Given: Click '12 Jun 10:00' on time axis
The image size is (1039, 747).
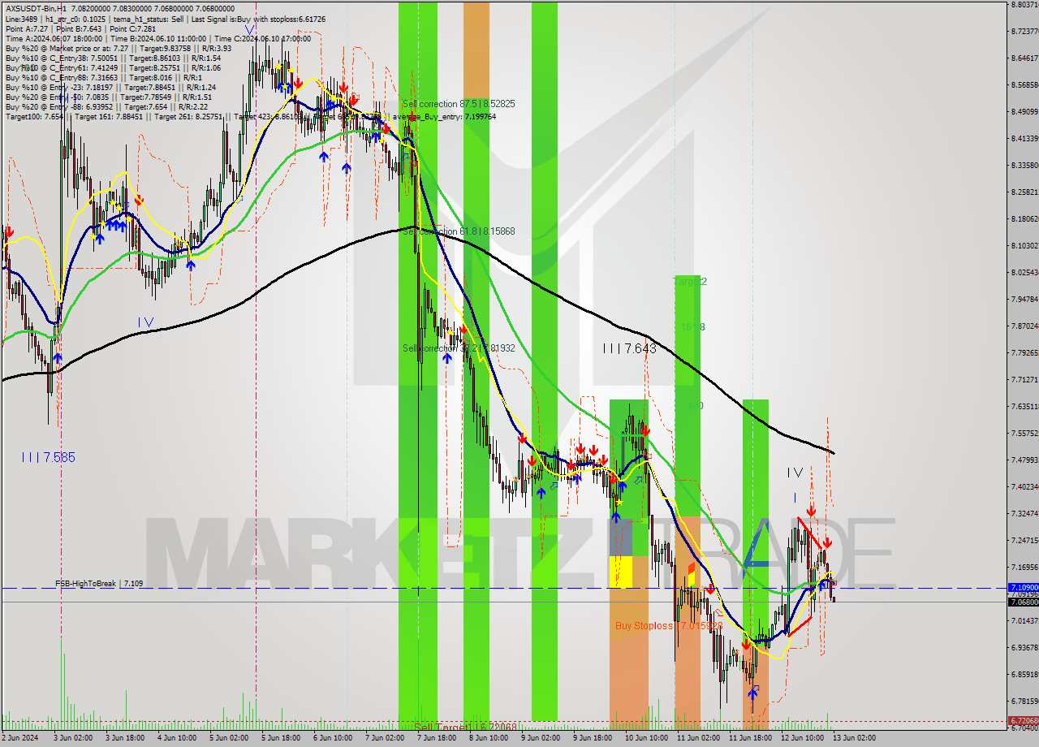Looking at the screenshot, I should coord(803,738).
